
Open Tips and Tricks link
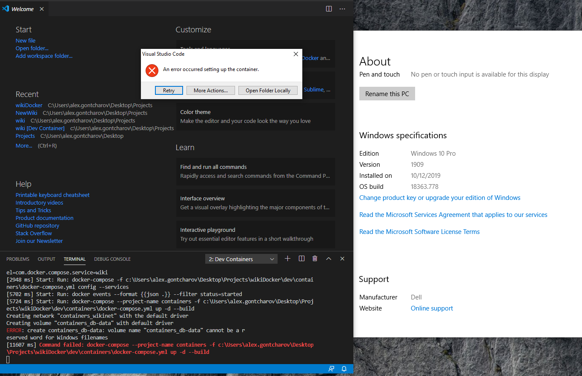[33, 211]
